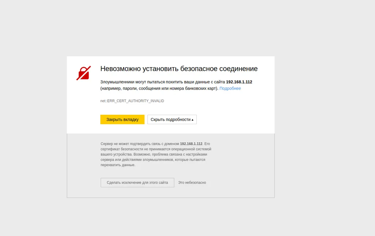Add a security exception for this site

pyautogui.click(x=137, y=182)
